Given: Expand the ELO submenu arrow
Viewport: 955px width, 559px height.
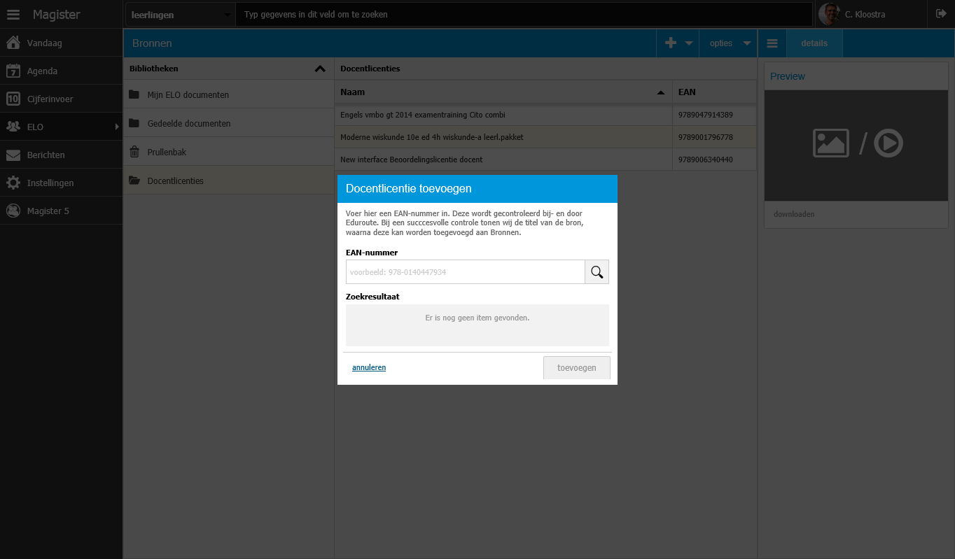Looking at the screenshot, I should (117, 127).
